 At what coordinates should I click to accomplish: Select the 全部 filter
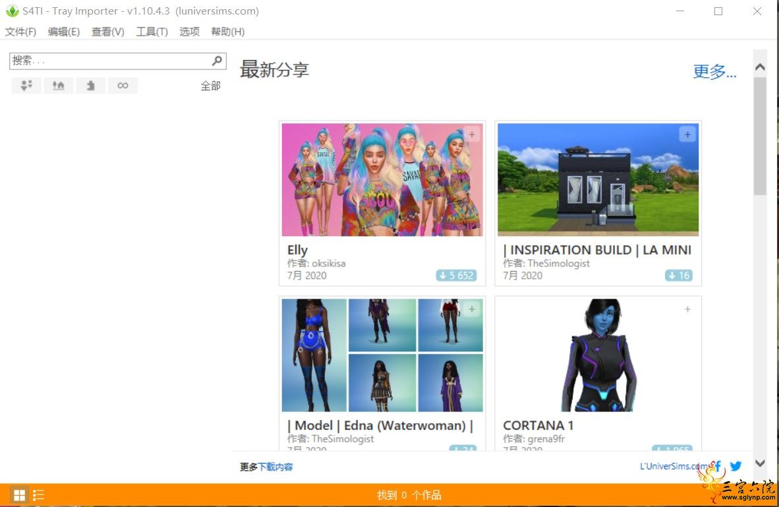tap(211, 86)
